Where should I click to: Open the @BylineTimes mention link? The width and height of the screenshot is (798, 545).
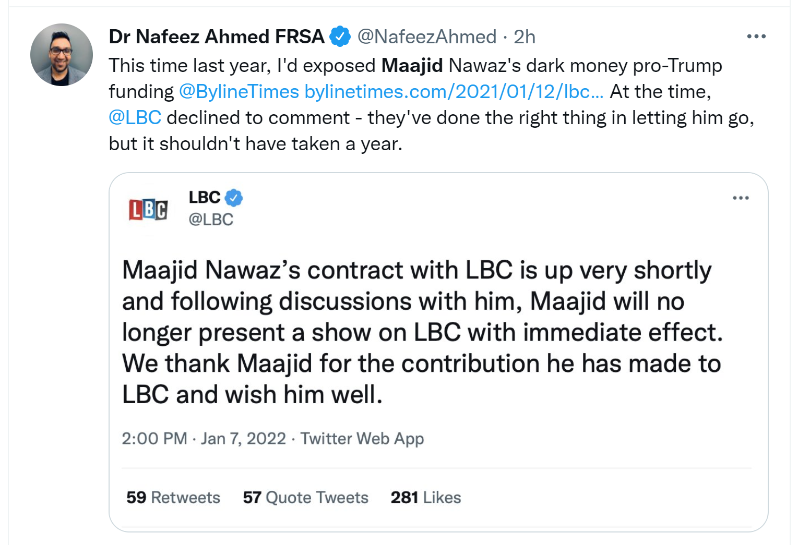coord(239,92)
